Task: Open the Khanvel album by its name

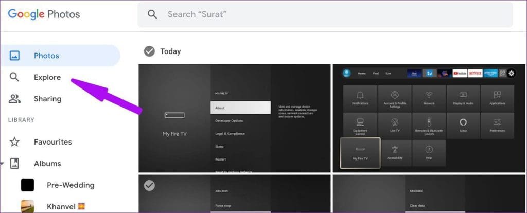Action: point(61,206)
